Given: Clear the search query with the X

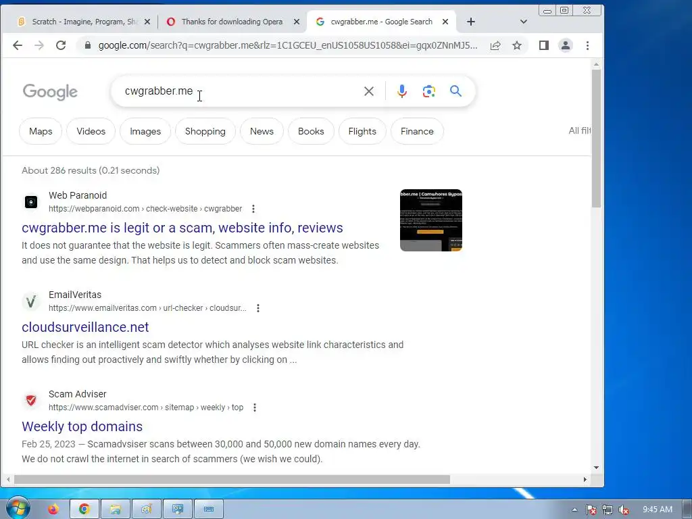Looking at the screenshot, I should coord(368,91).
